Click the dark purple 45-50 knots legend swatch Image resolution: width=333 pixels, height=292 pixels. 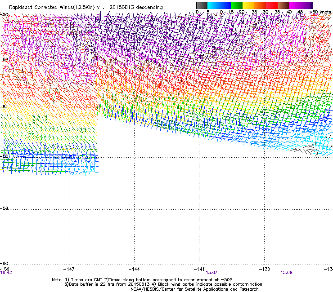coord(307,5)
